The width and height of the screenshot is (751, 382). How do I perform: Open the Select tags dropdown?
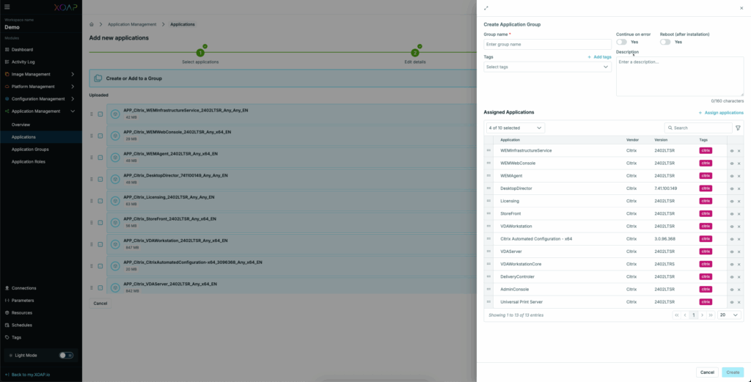[x=547, y=67]
